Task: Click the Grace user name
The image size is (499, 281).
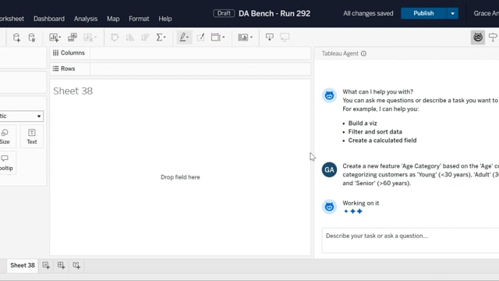Action: [x=486, y=13]
